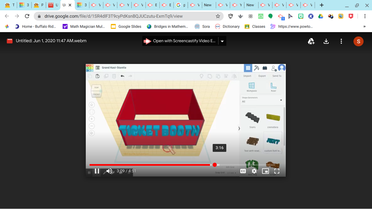Reload the page
The height and width of the screenshot is (209, 372).
[27, 16]
